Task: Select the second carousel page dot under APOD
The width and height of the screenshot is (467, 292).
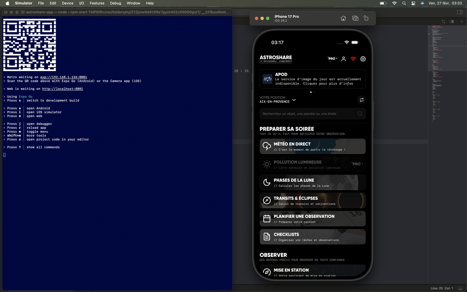Action: pos(314,92)
